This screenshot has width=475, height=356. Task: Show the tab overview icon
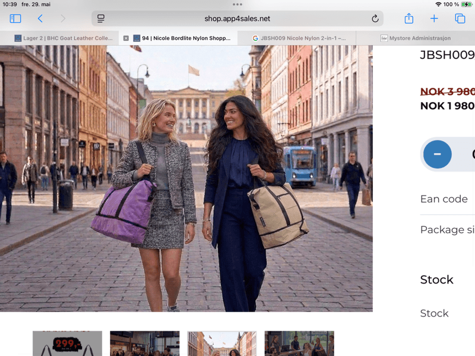(460, 19)
